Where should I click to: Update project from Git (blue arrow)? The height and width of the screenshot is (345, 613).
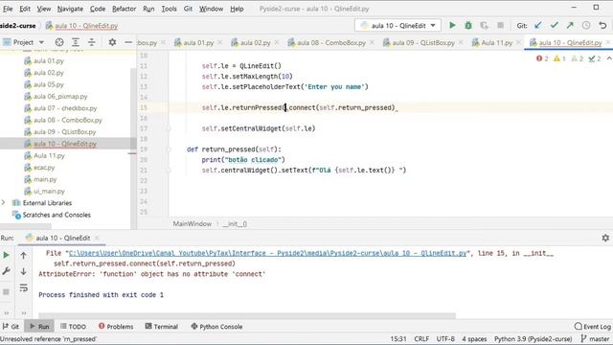click(x=538, y=26)
